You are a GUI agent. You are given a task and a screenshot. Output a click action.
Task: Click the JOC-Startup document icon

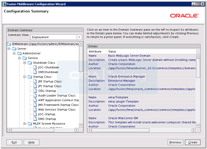coord(35,114)
